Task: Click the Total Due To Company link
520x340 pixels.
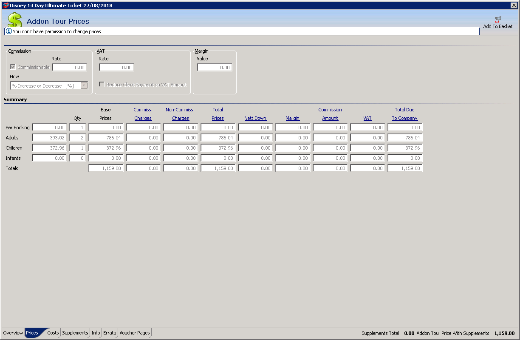Action: (x=405, y=114)
